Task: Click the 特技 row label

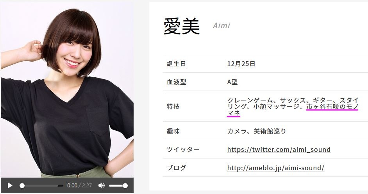Action: pyautogui.click(x=173, y=107)
